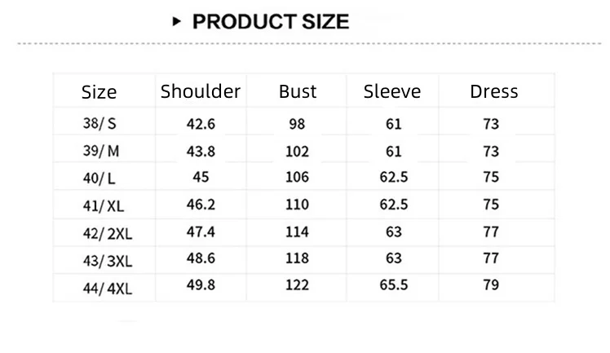The image size is (610, 353).
Task: Click the 43/3XL size row label
Action: [x=108, y=261]
